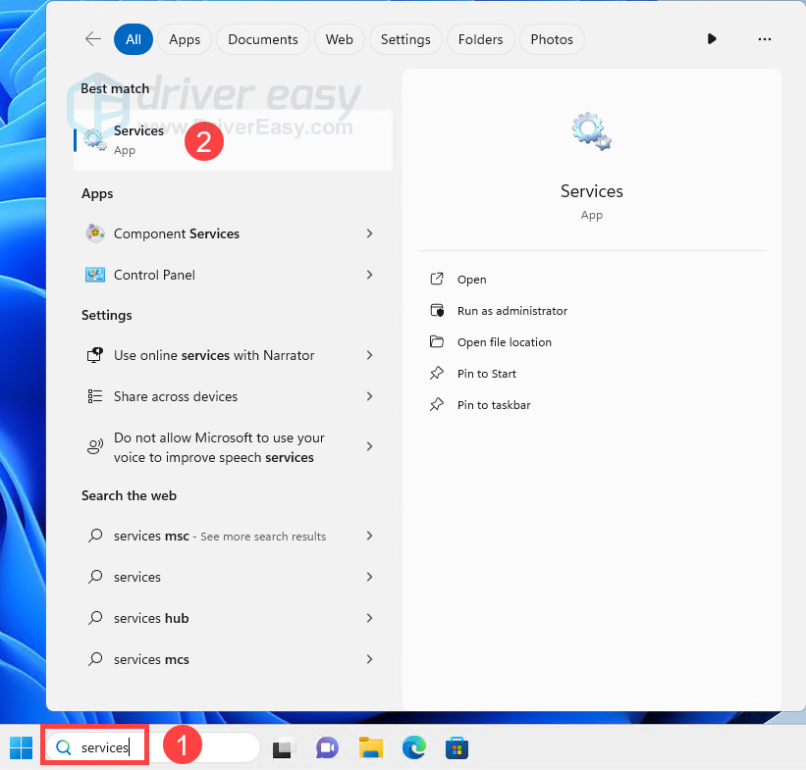
Task: Open the Chat app on taskbar
Action: (x=327, y=748)
